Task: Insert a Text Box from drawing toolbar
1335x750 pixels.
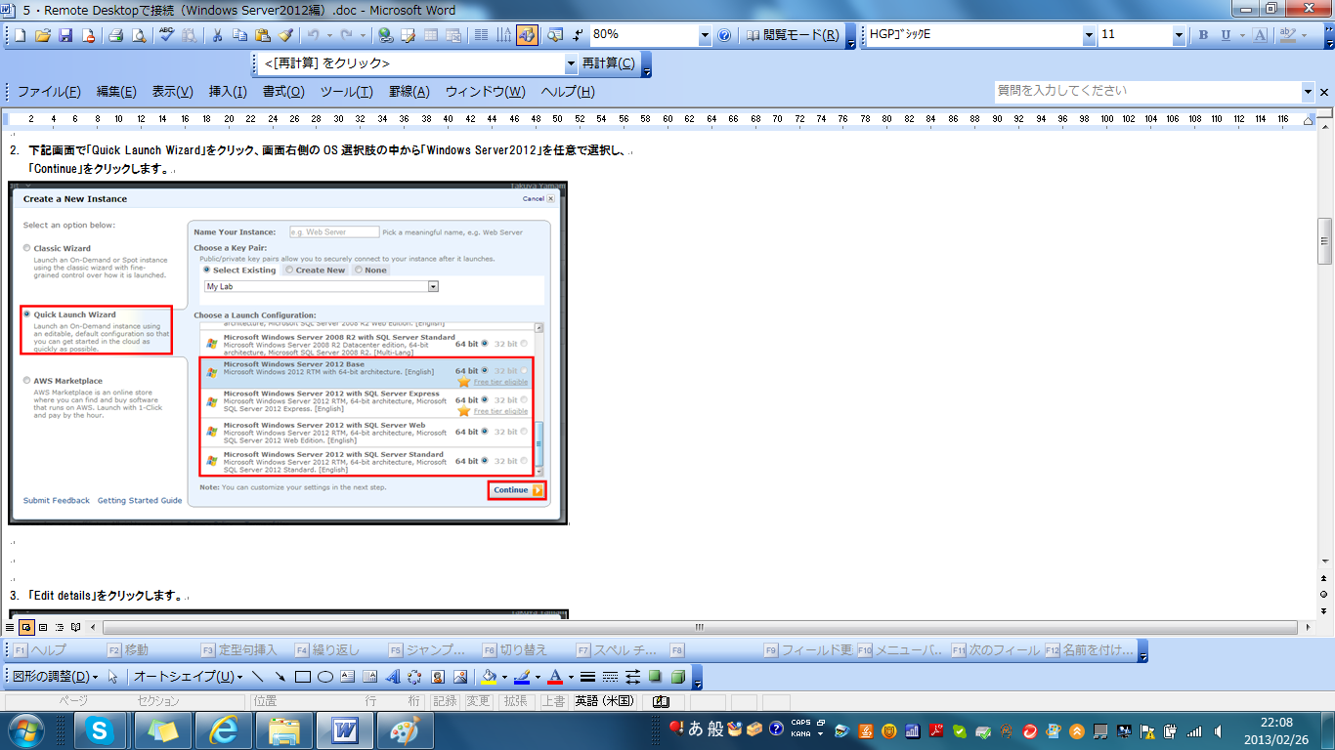Action: (x=348, y=676)
